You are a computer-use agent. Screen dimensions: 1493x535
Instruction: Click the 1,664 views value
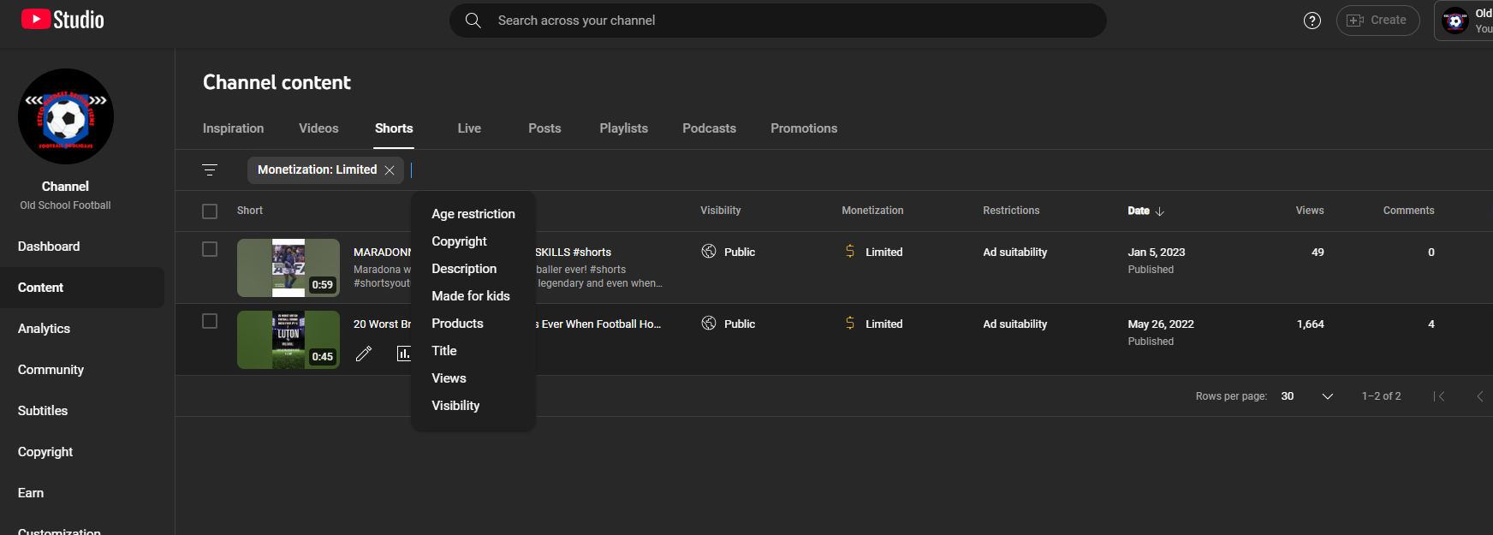coord(1311,324)
